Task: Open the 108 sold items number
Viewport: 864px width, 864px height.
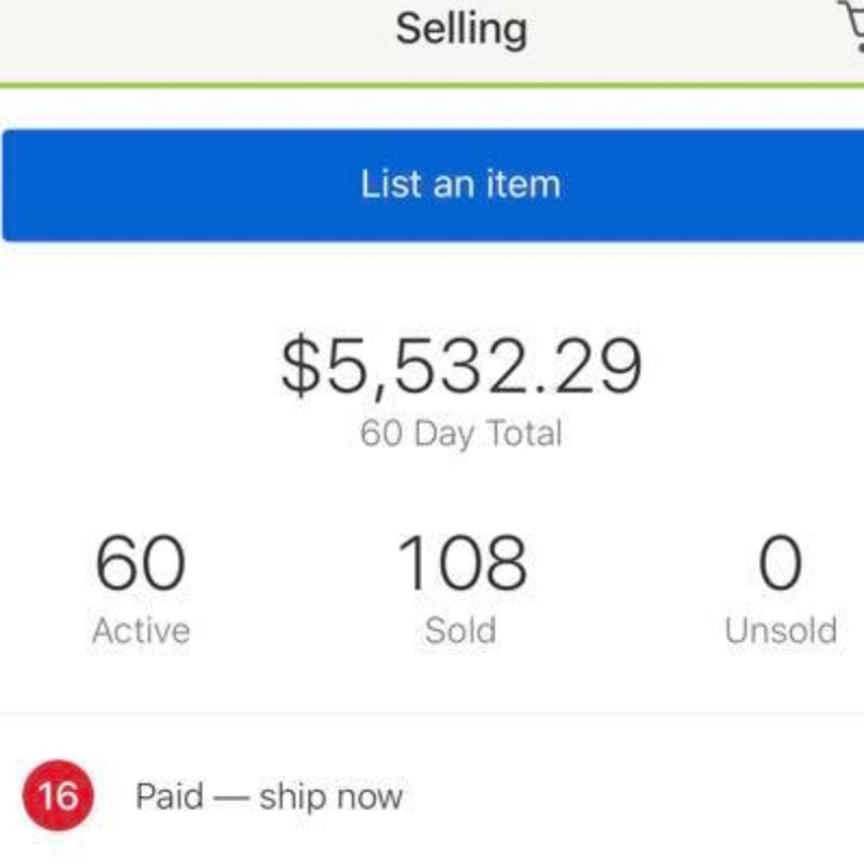Action: (461, 562)
